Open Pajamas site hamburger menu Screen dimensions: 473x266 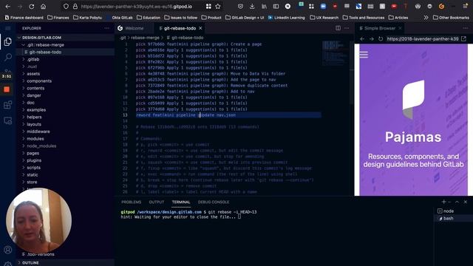click(364, 55)
